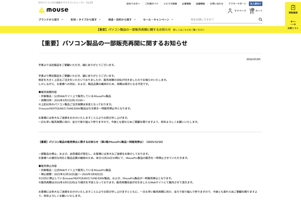This screenshot has height=201, width=301.
Task: Click the 2026/01/05 date text
Action: click(x=253, y=59)
